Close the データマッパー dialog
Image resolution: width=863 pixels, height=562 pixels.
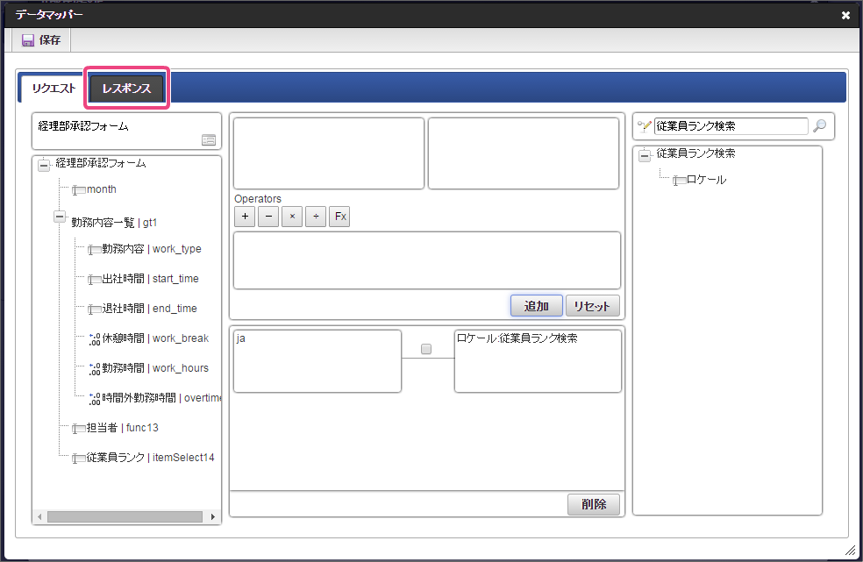coord(846,16)
